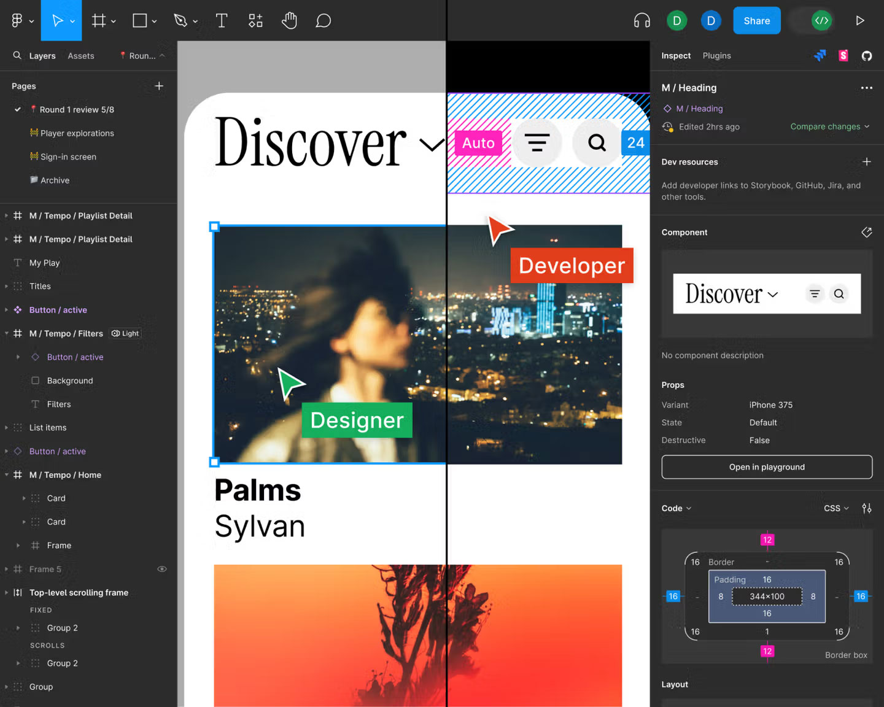Click the headphones audio icon

(642, 20)
